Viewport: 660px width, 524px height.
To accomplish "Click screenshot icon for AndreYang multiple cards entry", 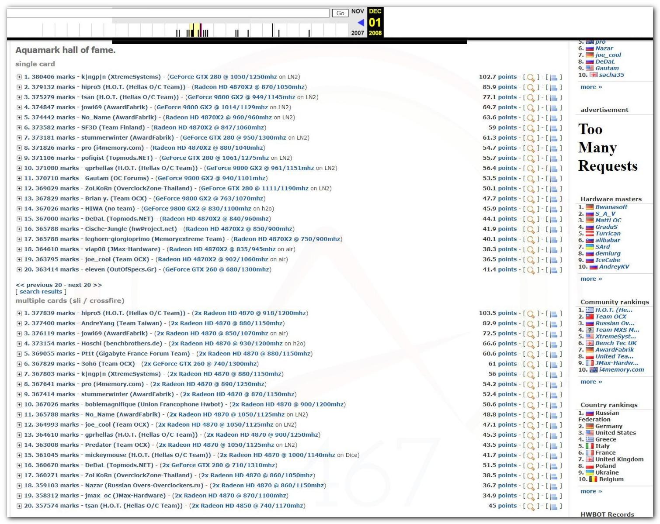I will click(554, 324).
